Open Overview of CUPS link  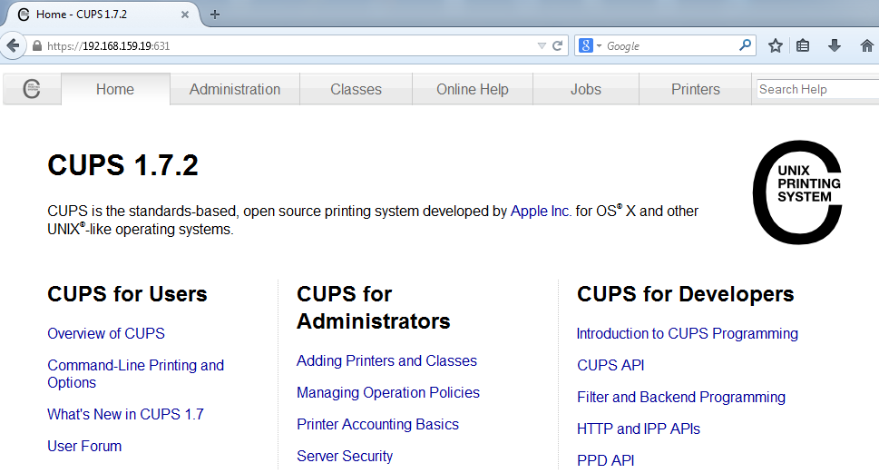pos(106,333)
